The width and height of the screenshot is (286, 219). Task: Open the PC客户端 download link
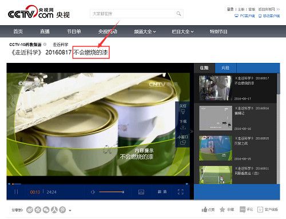245,16
